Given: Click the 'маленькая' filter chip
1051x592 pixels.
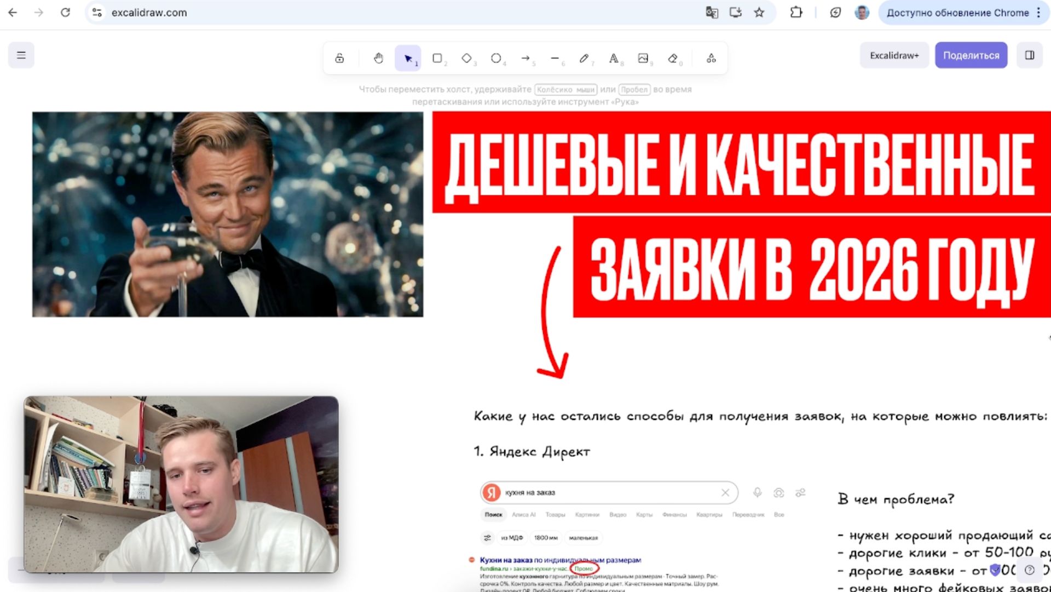Looking at the screenshot, I should click(x=583, y=538).
